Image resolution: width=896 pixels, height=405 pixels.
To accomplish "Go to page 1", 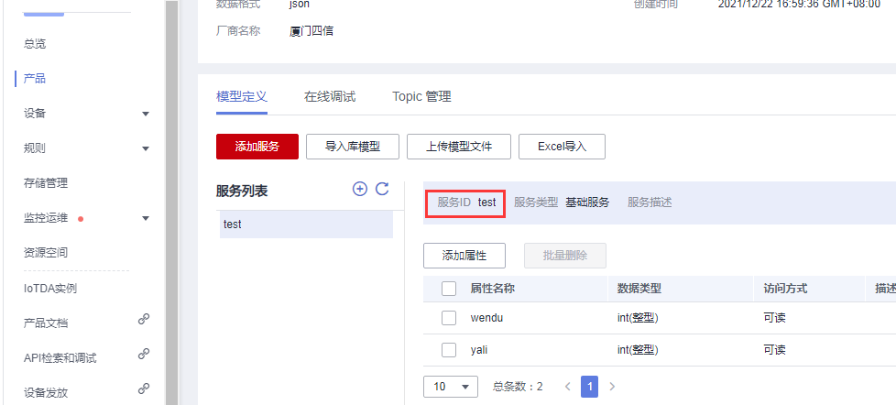I will click(590, 387).
